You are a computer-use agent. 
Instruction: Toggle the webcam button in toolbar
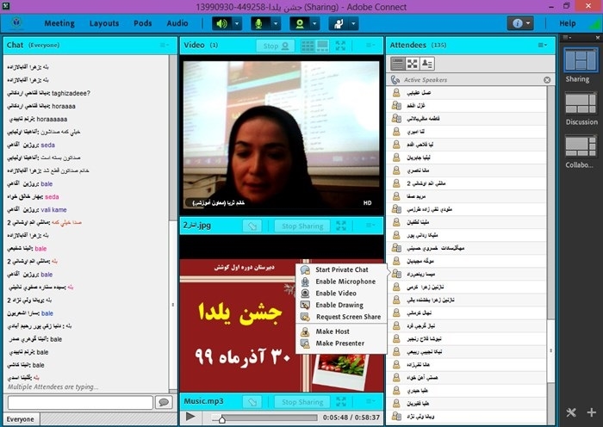pyautogui.click(x=300, y=23)
